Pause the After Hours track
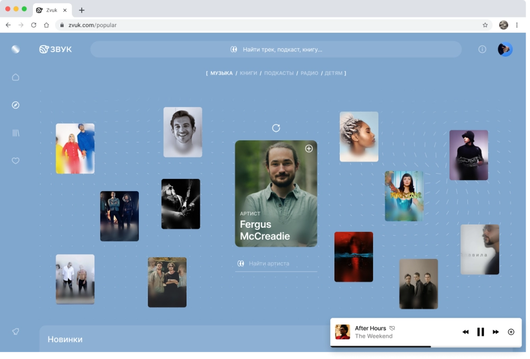The height and width of the screenshot is (359, 530). pyautogui.click(x=480, y=332)
